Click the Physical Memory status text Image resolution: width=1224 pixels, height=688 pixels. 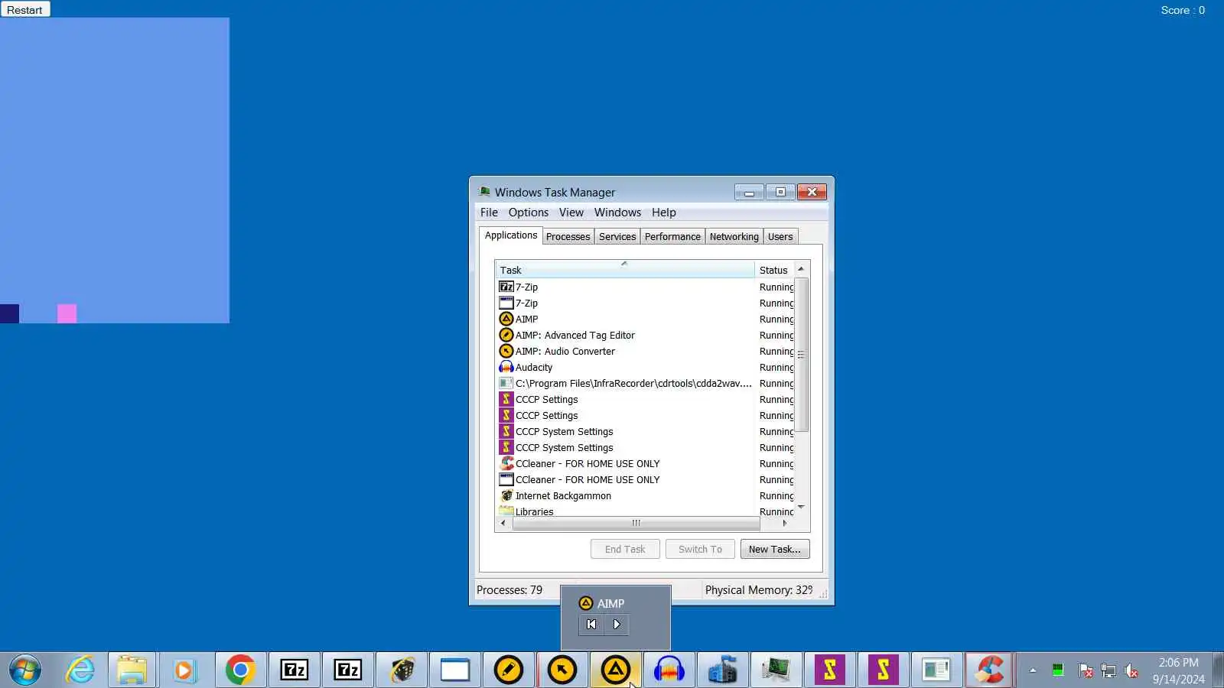(x=759, y=590)
